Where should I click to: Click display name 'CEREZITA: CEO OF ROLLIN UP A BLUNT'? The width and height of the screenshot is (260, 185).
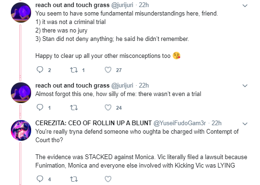[x=93, y=123]
